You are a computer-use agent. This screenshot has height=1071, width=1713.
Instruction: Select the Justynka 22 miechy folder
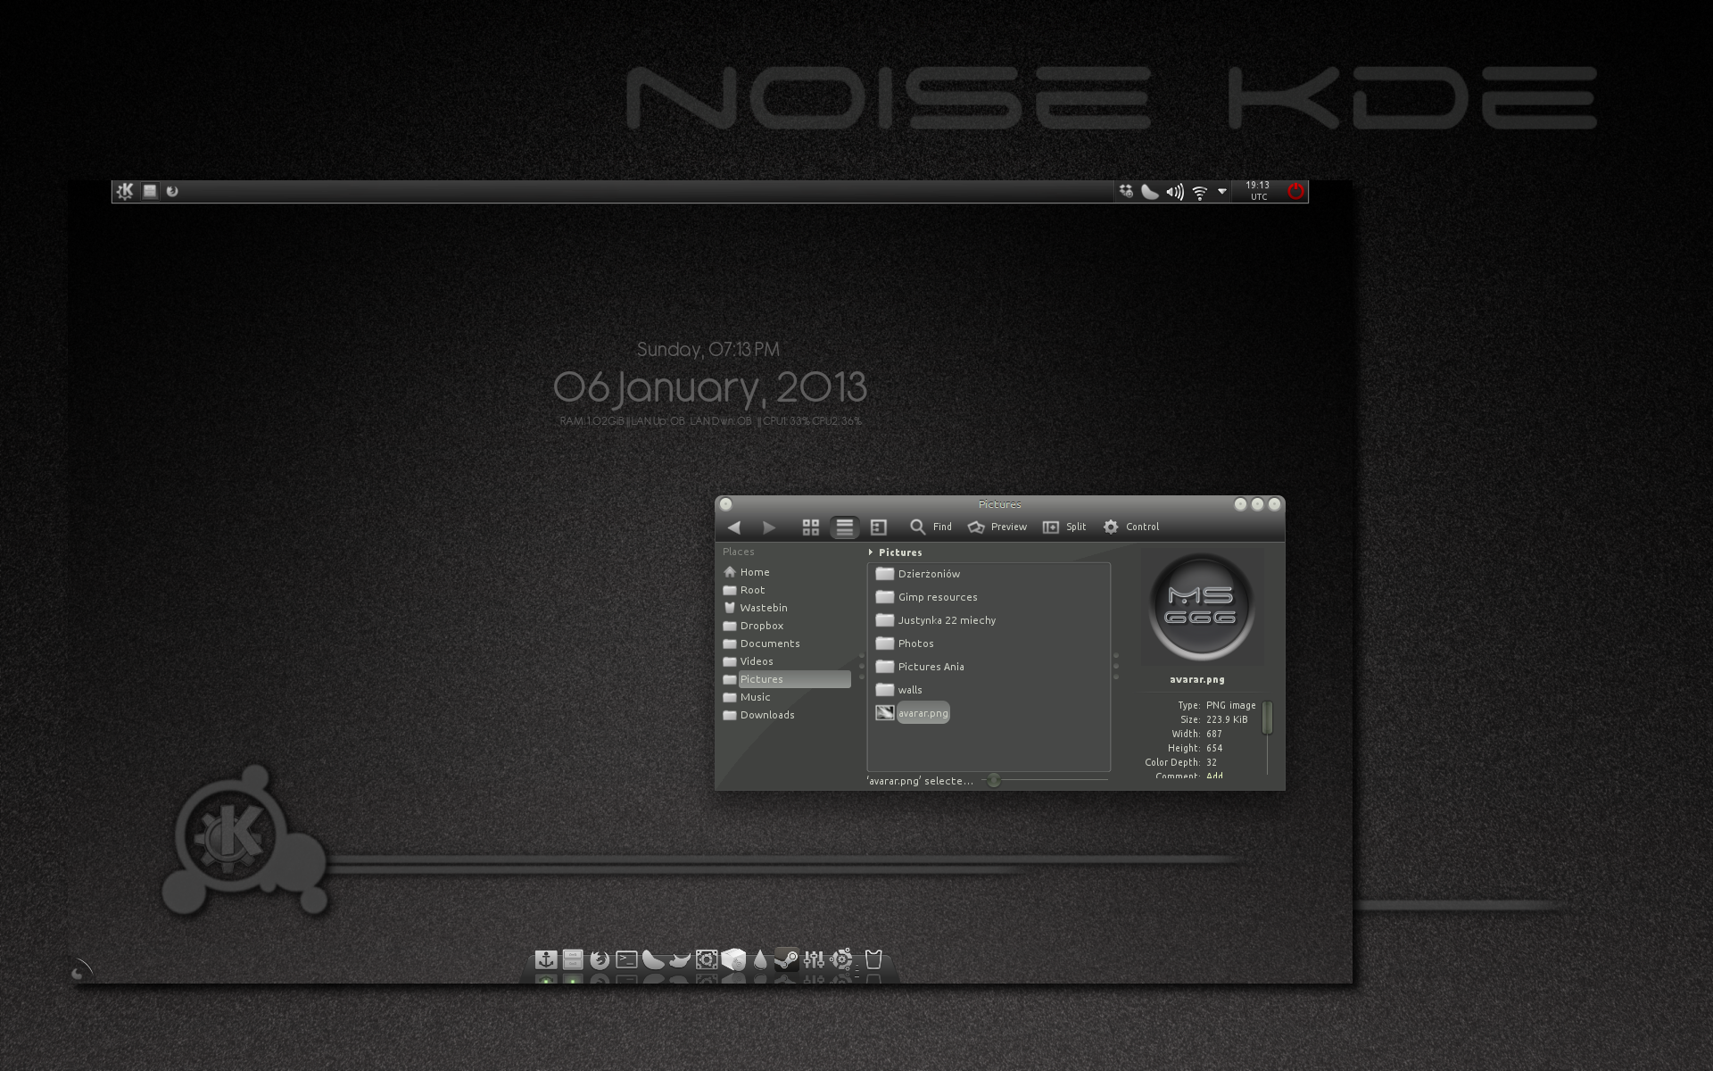(x=936, y=620)
